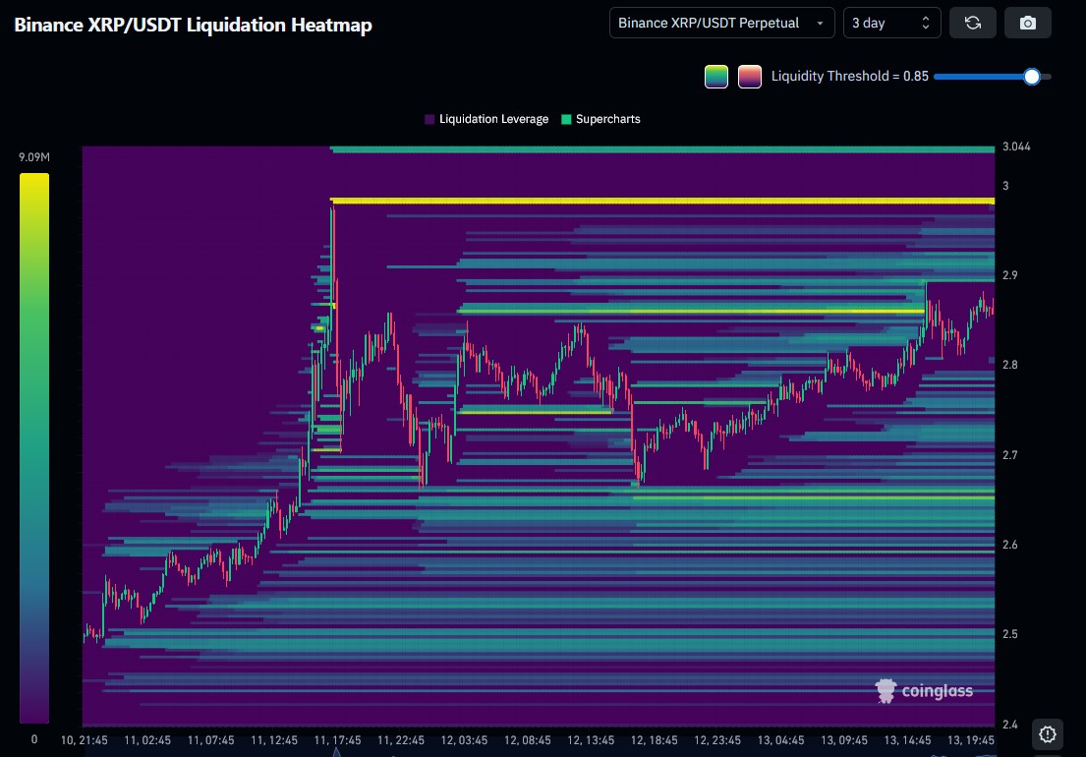Click the 12, 18:45 time axis label
Screen dimensions: 1086x757
tap(654, 740)
